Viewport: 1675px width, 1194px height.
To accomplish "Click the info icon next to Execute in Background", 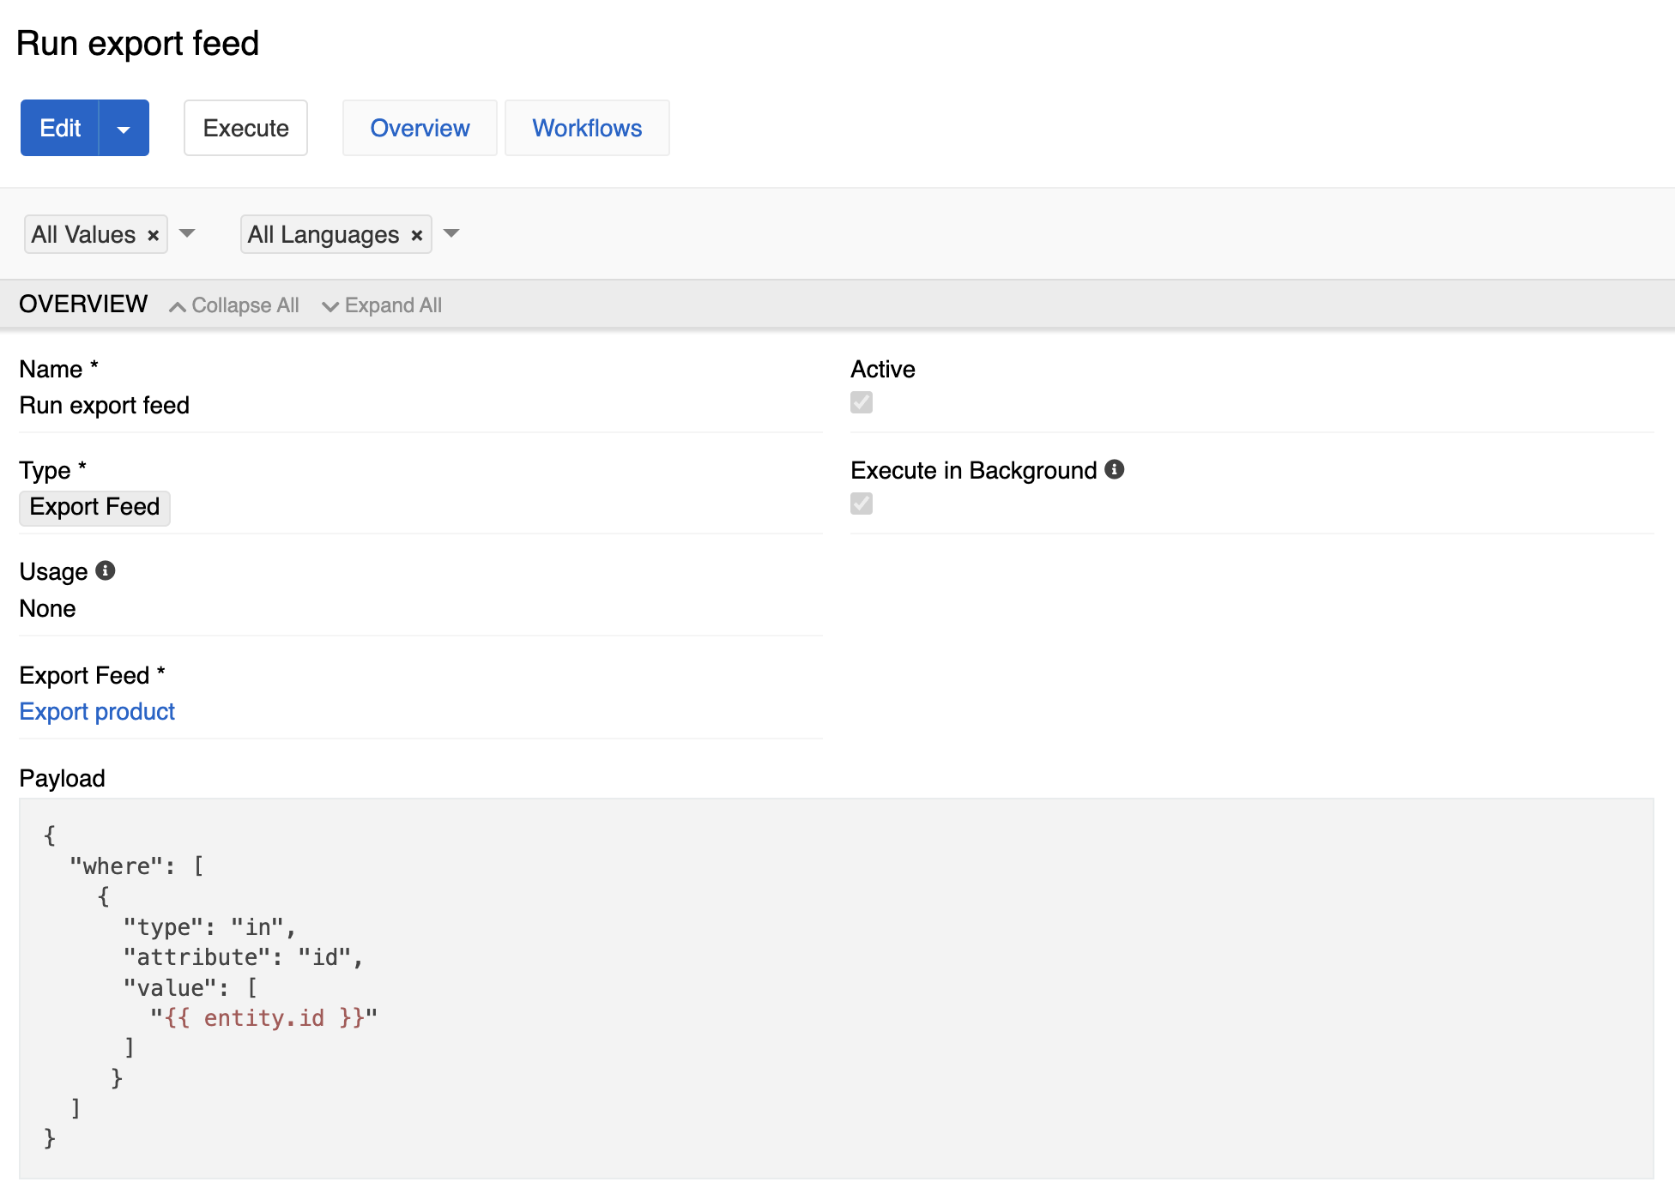I will tap(1115, 469).
